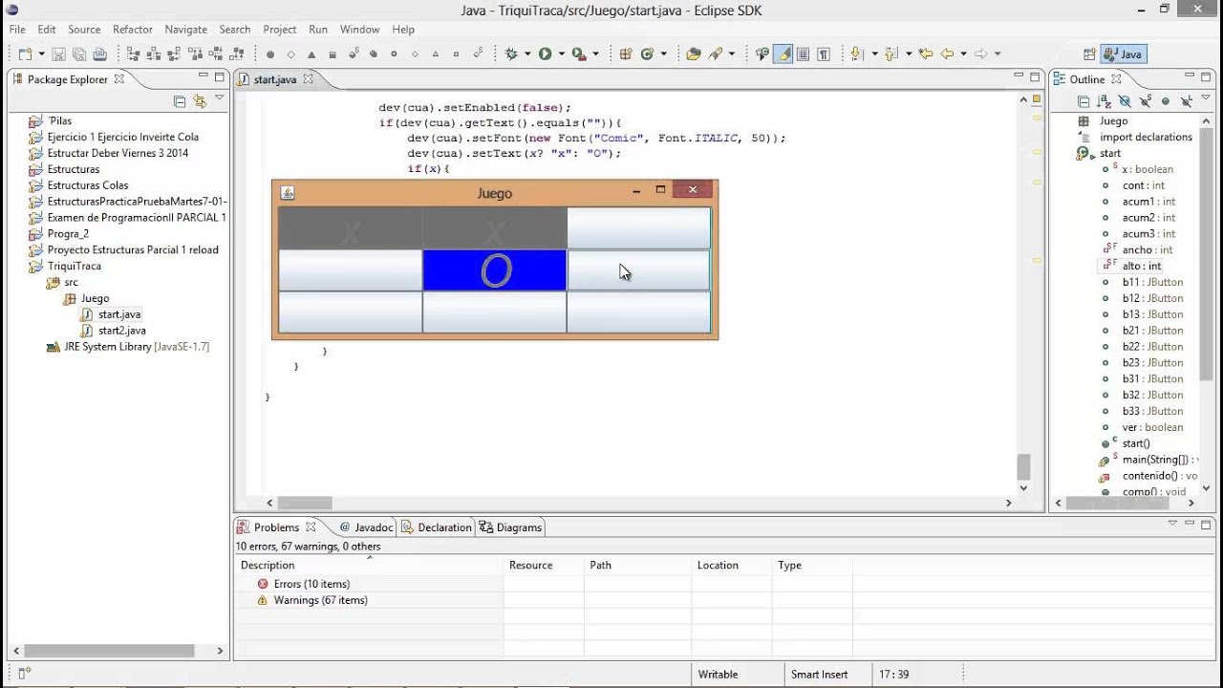The image size is (1223, 688).
Task: Click the Open Perspective icon
Action: [1089, 54]
